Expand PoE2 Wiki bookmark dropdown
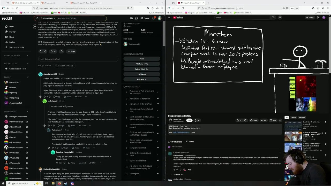331x186 pixels. tap(142, 79)
